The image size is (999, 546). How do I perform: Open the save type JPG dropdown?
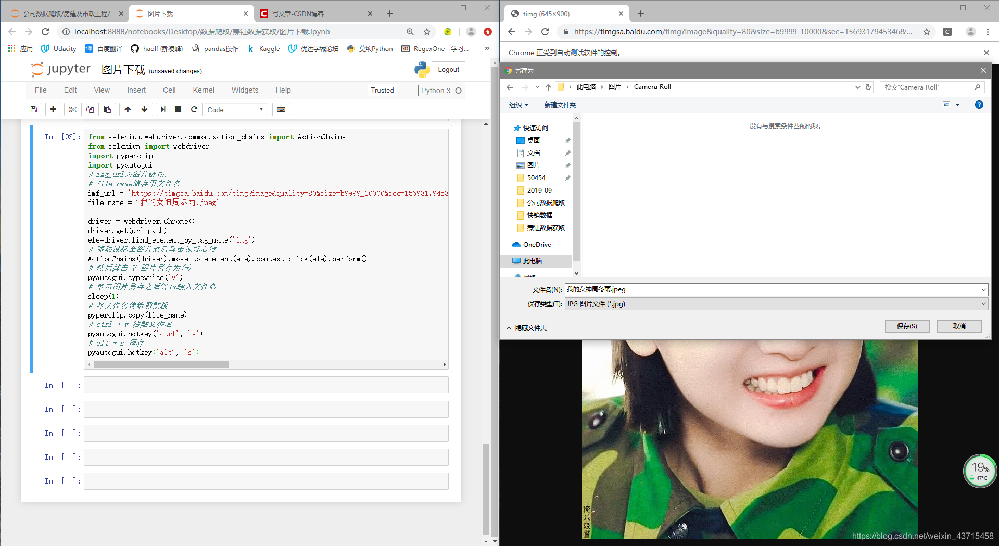(x=776, y=304)
